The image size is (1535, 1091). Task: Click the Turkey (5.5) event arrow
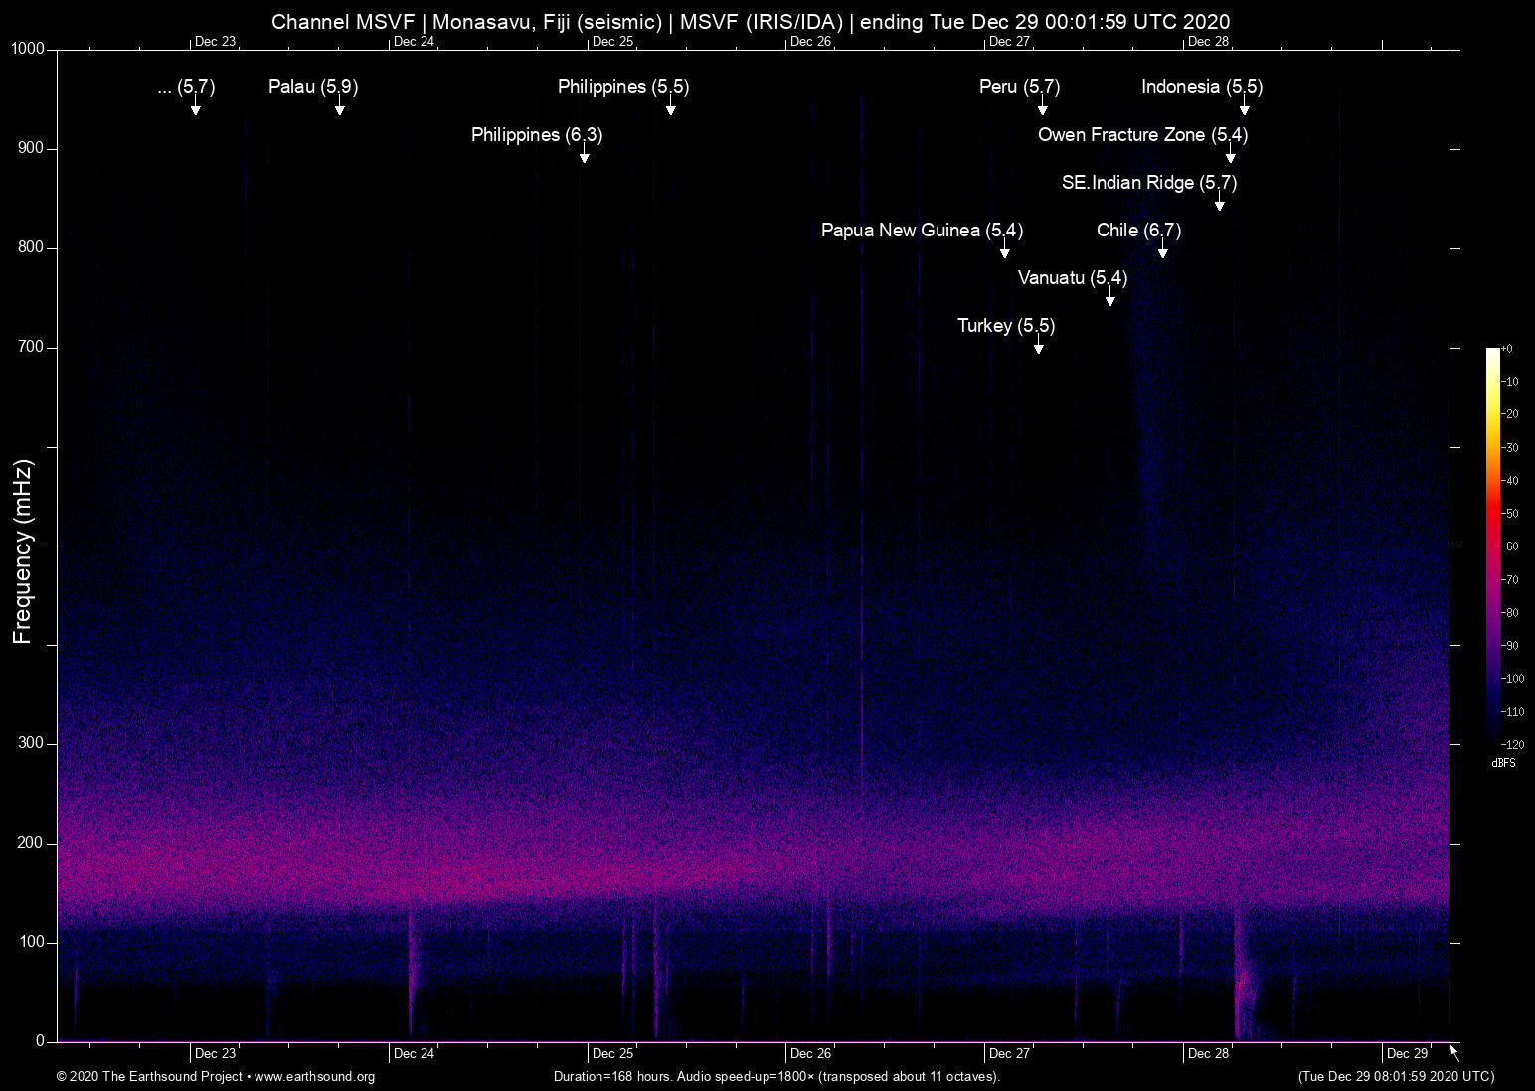(1039, 348)
